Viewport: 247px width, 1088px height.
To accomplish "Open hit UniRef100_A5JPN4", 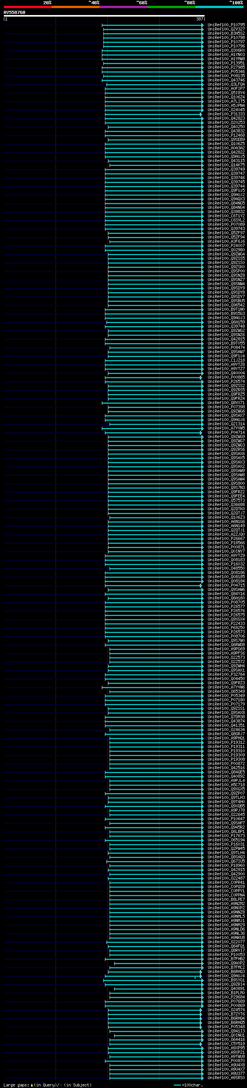I will 226,106.
